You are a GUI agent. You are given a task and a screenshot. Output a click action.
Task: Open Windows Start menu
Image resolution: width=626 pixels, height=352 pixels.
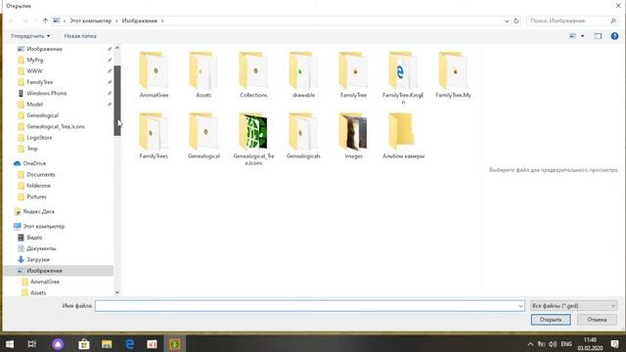pos(10,344)
